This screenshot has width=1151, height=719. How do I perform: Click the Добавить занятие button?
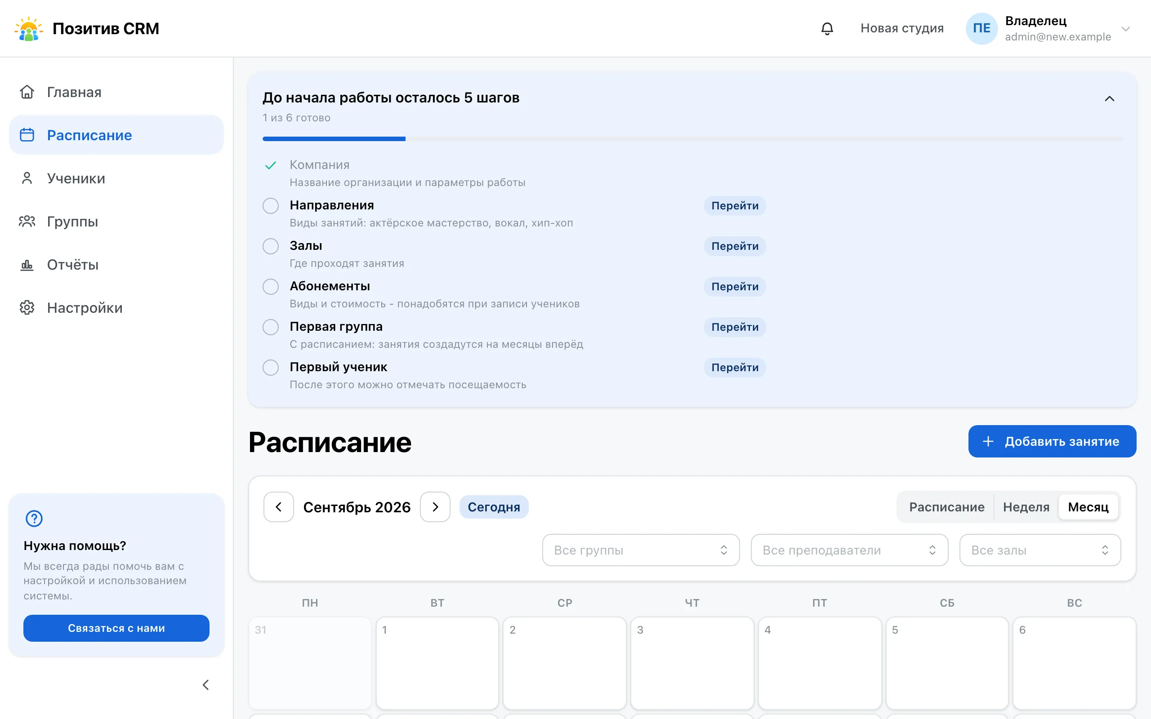click(1052, 441)
